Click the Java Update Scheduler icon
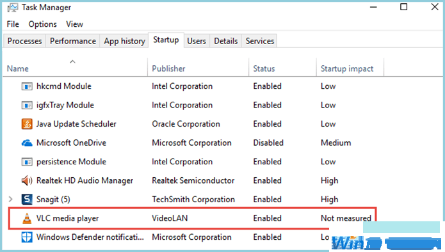The image size is (445, 252). [27, 124]
